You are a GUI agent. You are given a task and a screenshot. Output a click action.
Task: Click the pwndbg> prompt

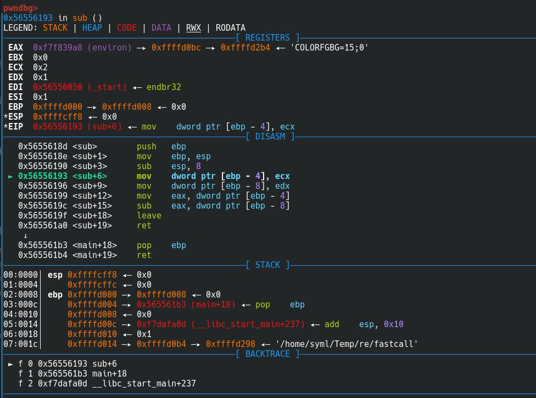point(20,8)
